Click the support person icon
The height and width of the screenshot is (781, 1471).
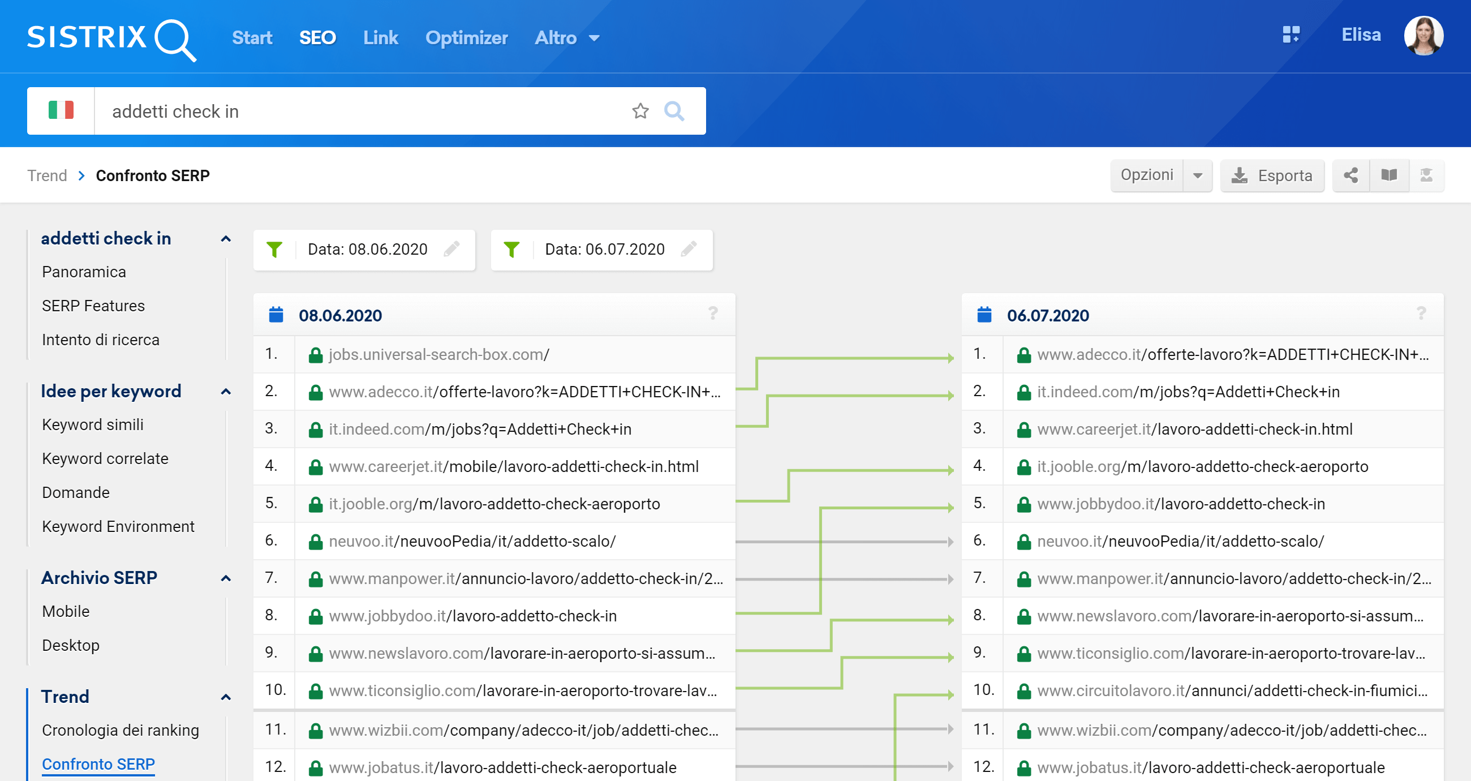point(1426,175)
